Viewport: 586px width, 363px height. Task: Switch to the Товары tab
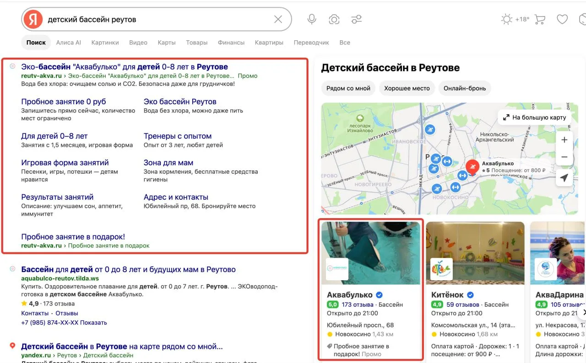point(197,43)
